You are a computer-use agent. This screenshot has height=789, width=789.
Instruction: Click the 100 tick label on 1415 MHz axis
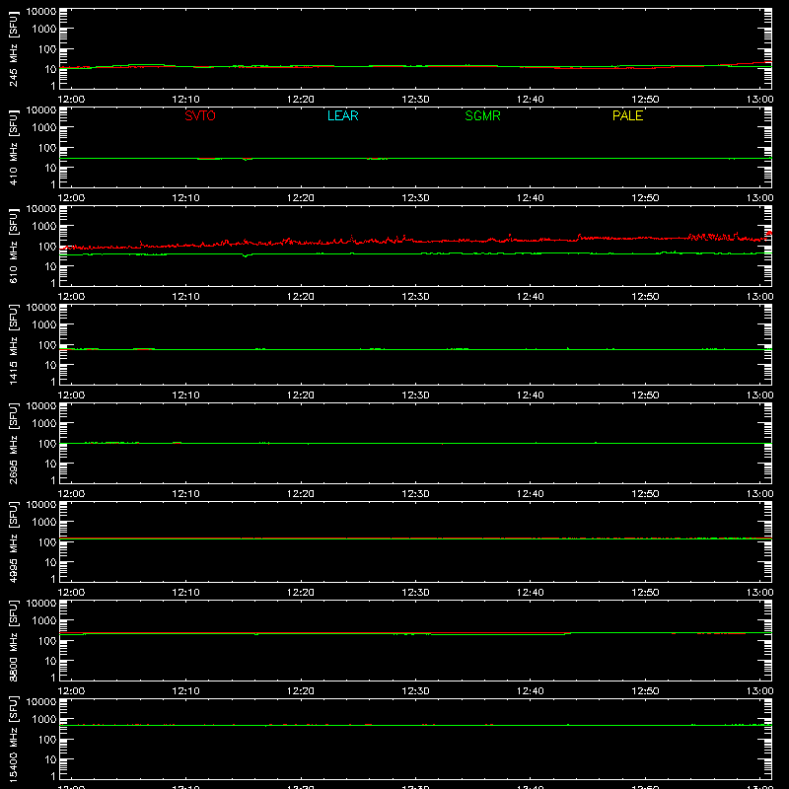tap(47, 345)
